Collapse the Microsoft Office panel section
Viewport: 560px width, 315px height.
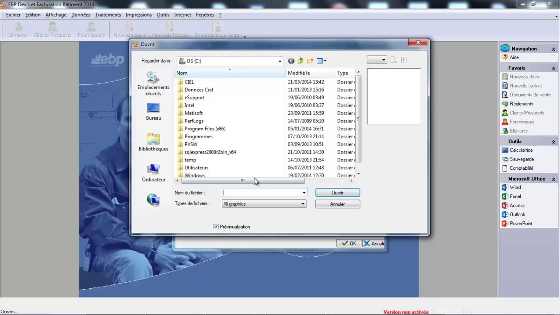[553, 179]
